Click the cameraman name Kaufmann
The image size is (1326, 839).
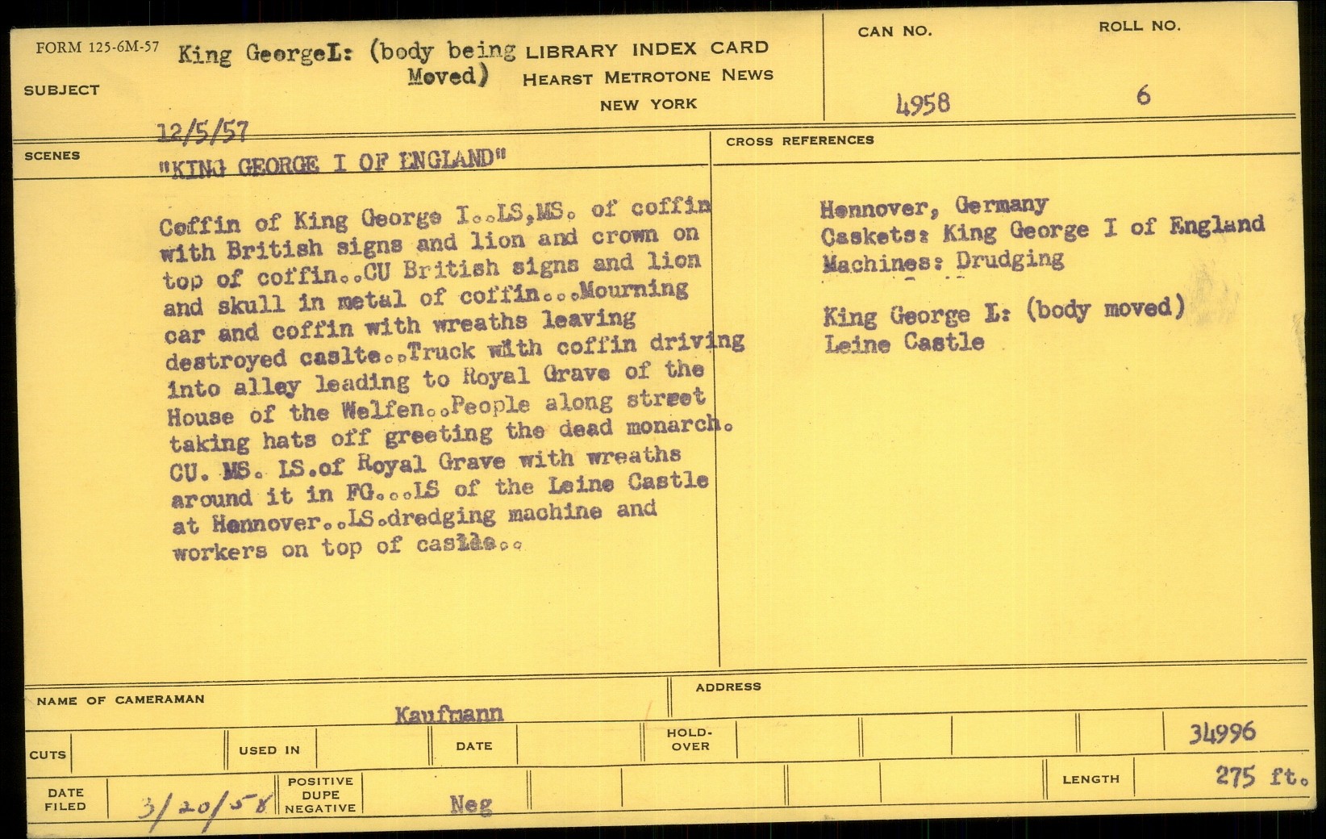(x=449, y=713)
